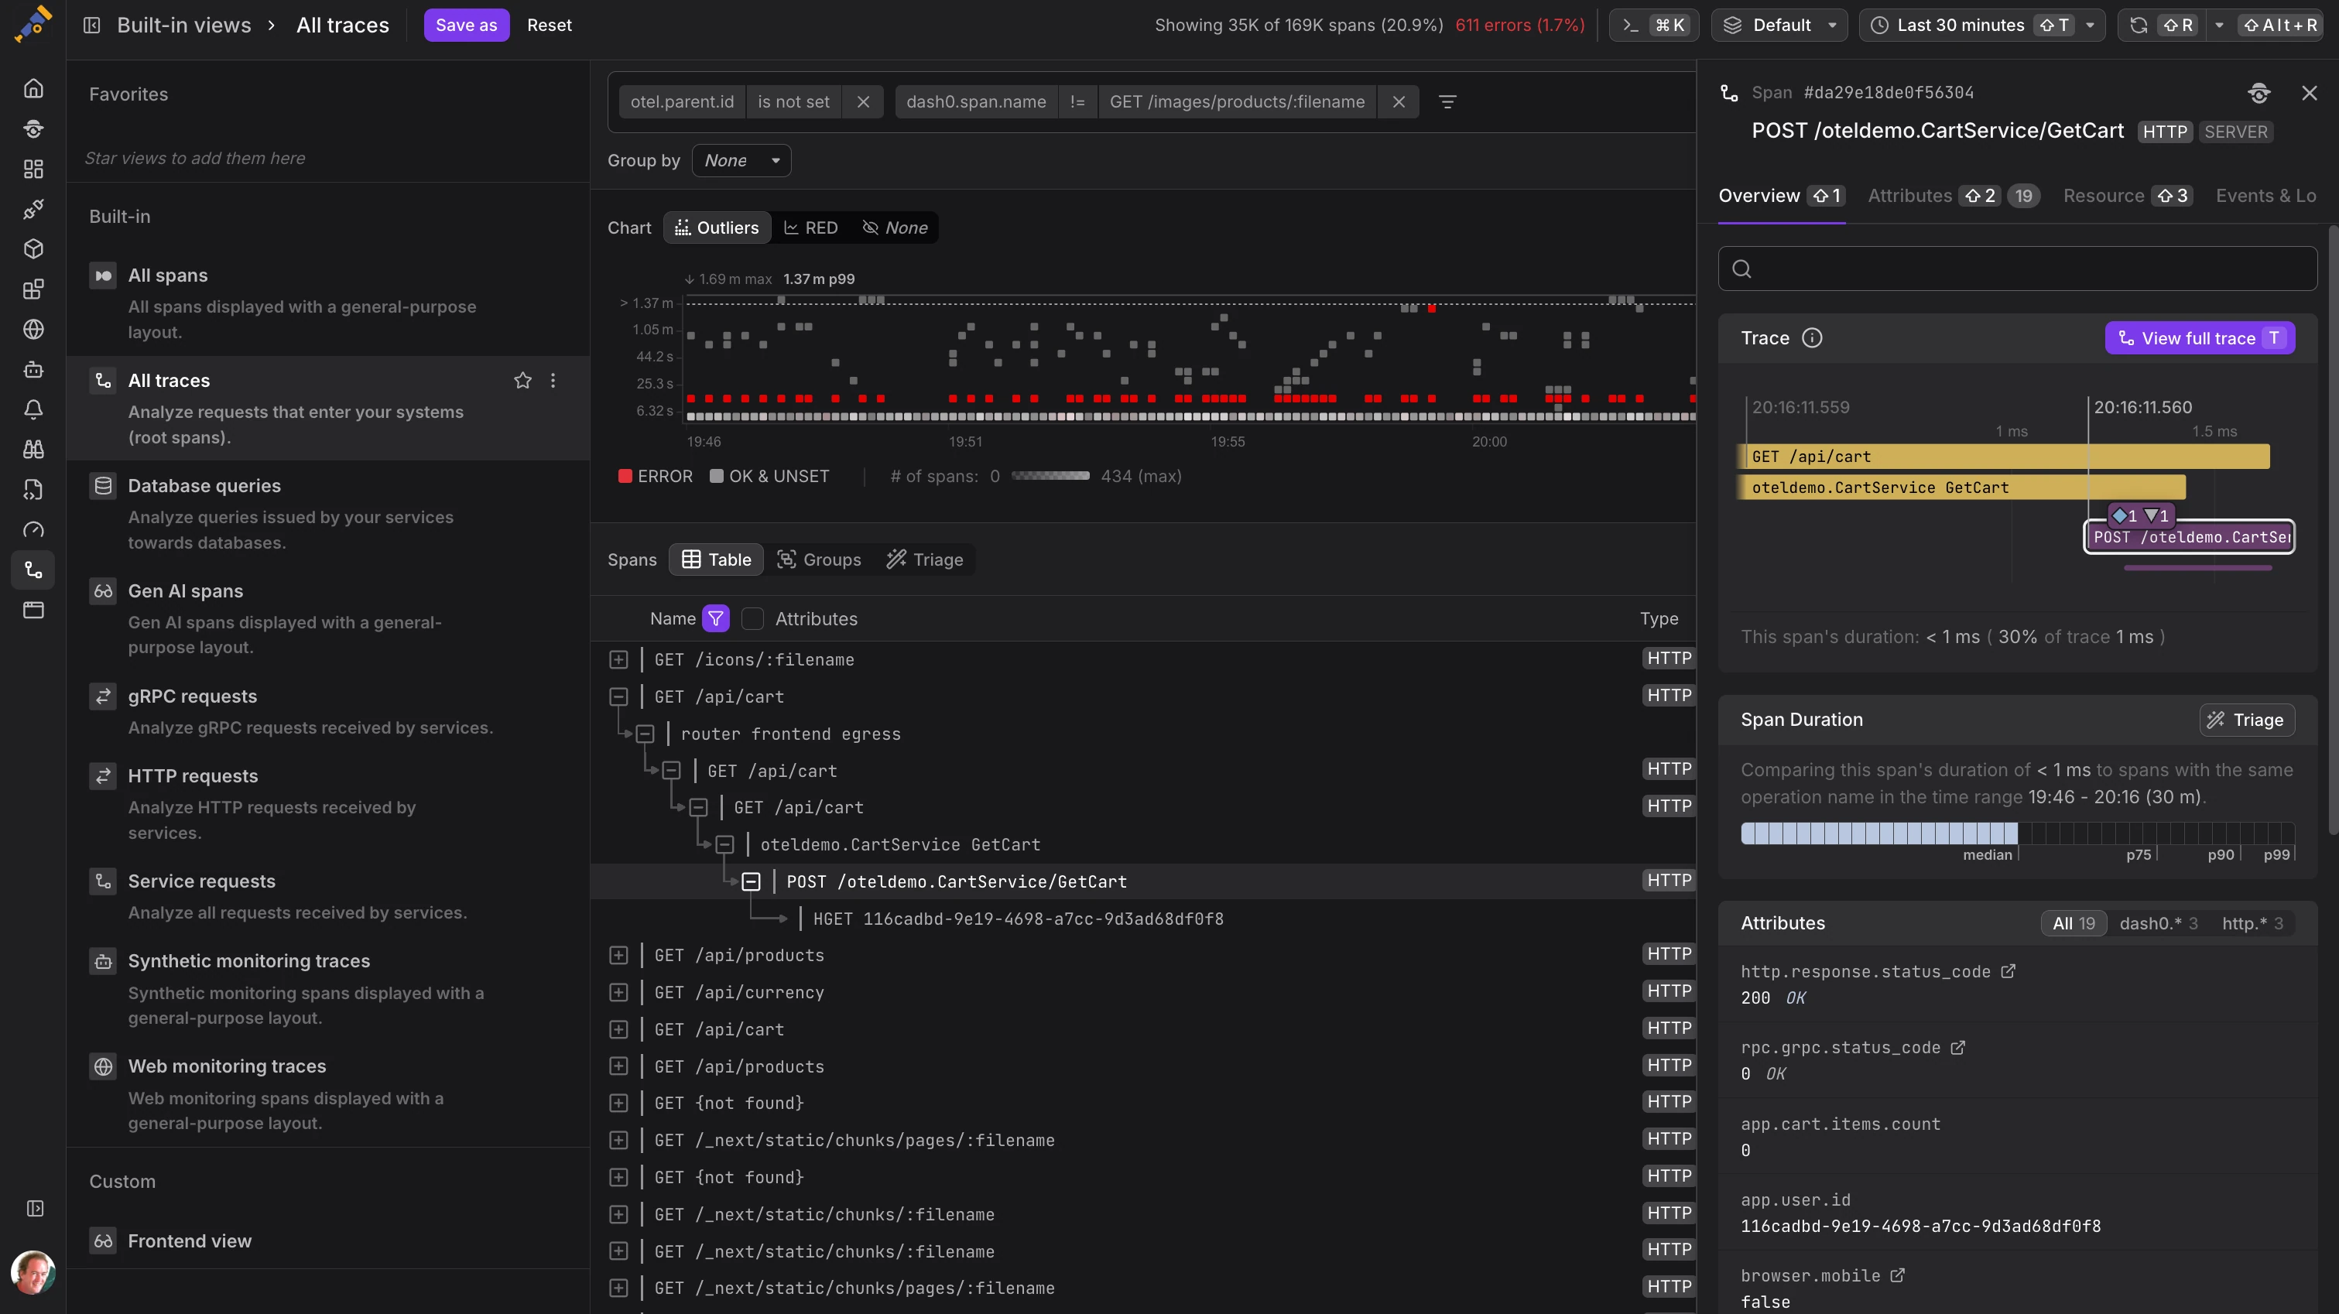Image resolution: width=2339 pixels, height=1314 pixels.
Task: Click the Name column filter icon
Action: 715,618
